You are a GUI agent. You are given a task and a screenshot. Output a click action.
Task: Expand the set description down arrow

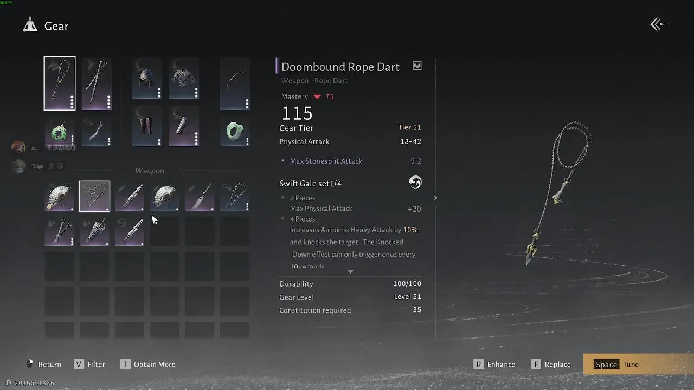(x=350, y=271)
